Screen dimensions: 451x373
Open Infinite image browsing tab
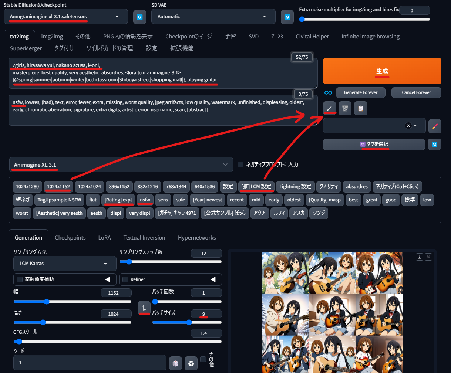coord(370,37)
